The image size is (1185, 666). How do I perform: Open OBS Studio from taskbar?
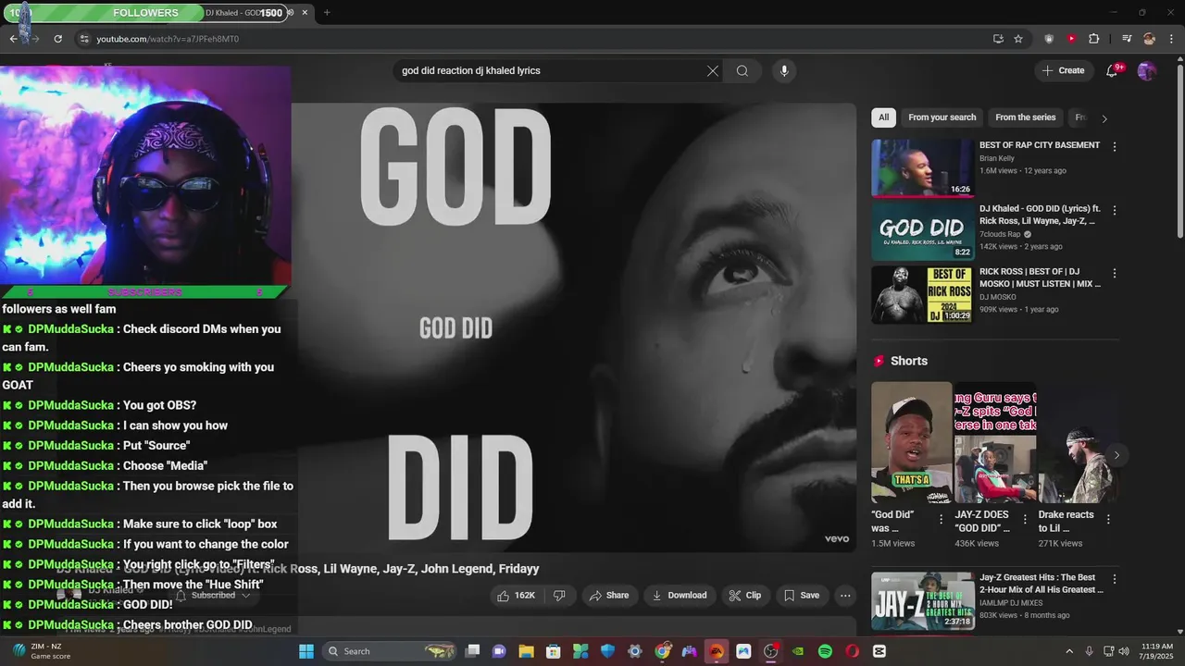[770, 651]
